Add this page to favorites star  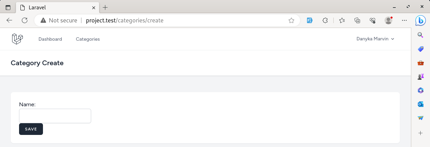tap(291, 20)
